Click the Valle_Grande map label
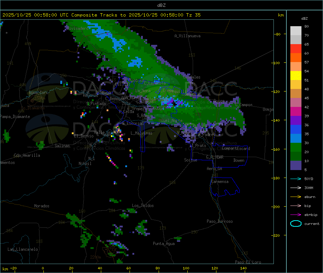Screen dimensions: 323x273 [x=107, y=132]
